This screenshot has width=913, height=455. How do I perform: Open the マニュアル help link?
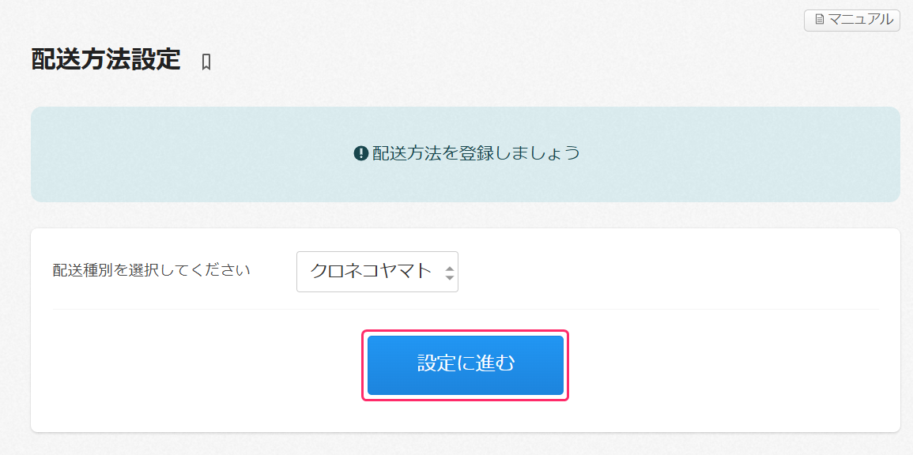tap(851, 21)
